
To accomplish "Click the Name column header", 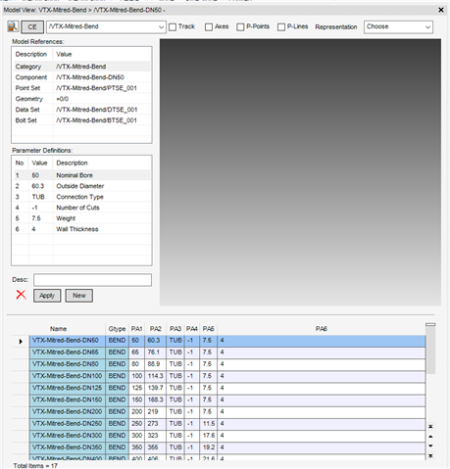I will tap(59, 329).
